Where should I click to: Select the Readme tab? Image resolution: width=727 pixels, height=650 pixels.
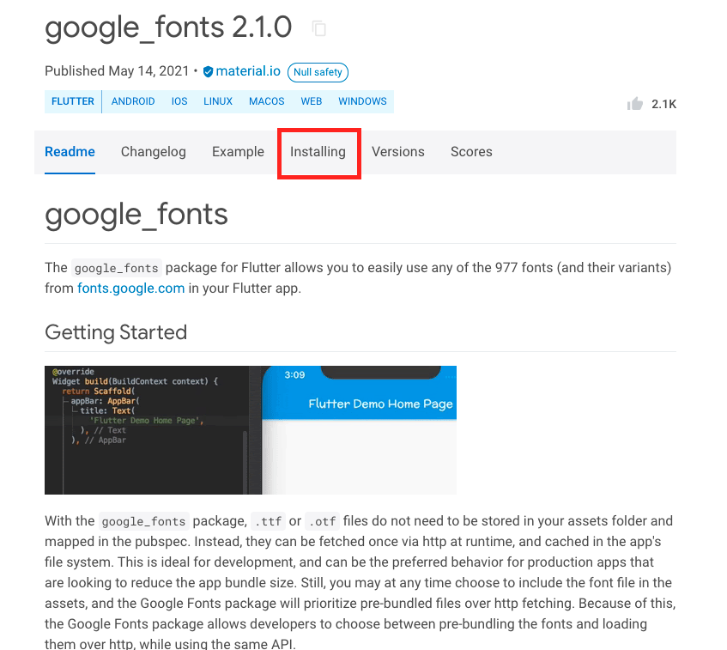[70, 151]
